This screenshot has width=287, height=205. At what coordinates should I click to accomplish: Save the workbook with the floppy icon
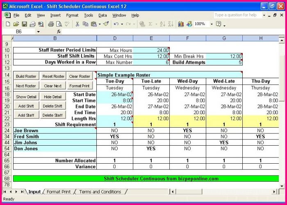[x=24, y=24]
